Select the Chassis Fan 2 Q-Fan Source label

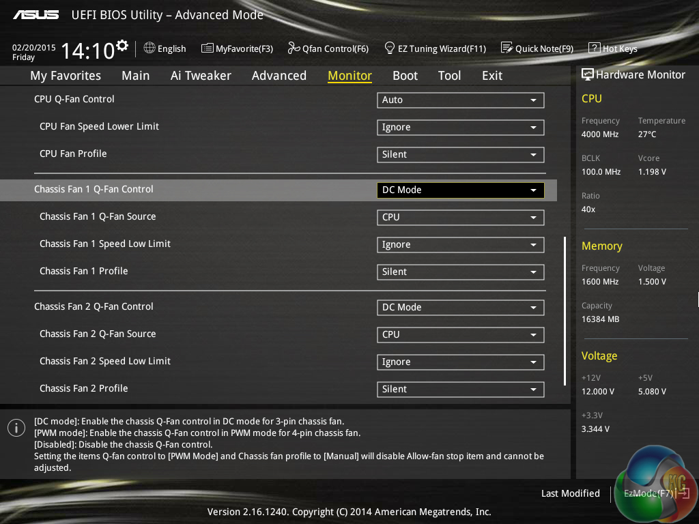coord(98,334)
